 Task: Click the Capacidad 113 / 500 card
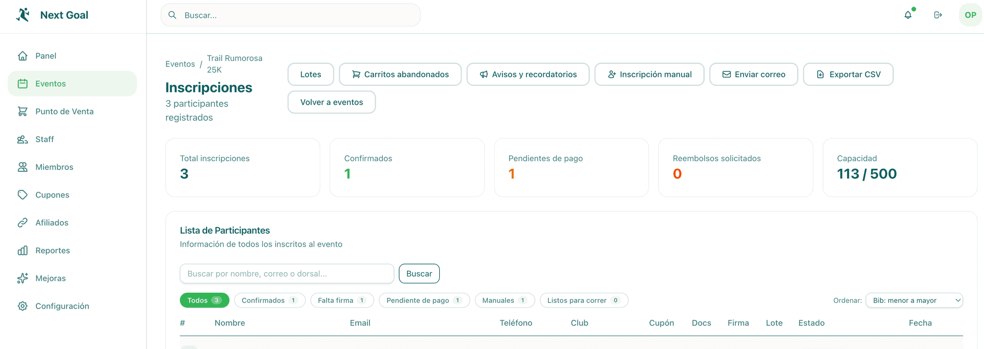click(900, 167)
